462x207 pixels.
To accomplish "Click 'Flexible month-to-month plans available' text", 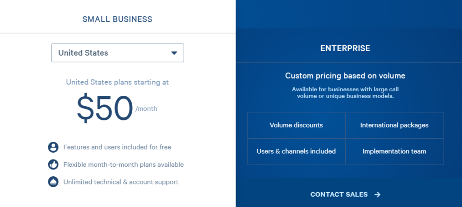I will tap(123, 165).
